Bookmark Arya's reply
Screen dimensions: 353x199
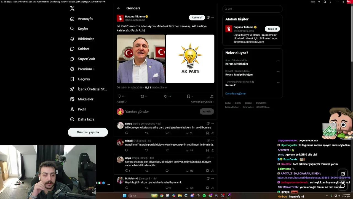click(x=207, y=171)
